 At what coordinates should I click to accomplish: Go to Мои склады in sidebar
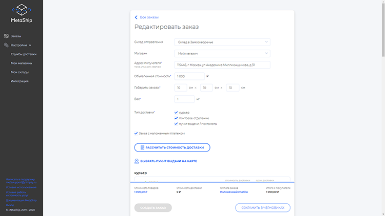(20, 72)
